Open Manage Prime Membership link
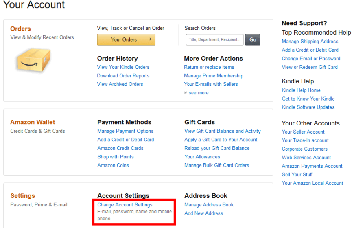 213,76
